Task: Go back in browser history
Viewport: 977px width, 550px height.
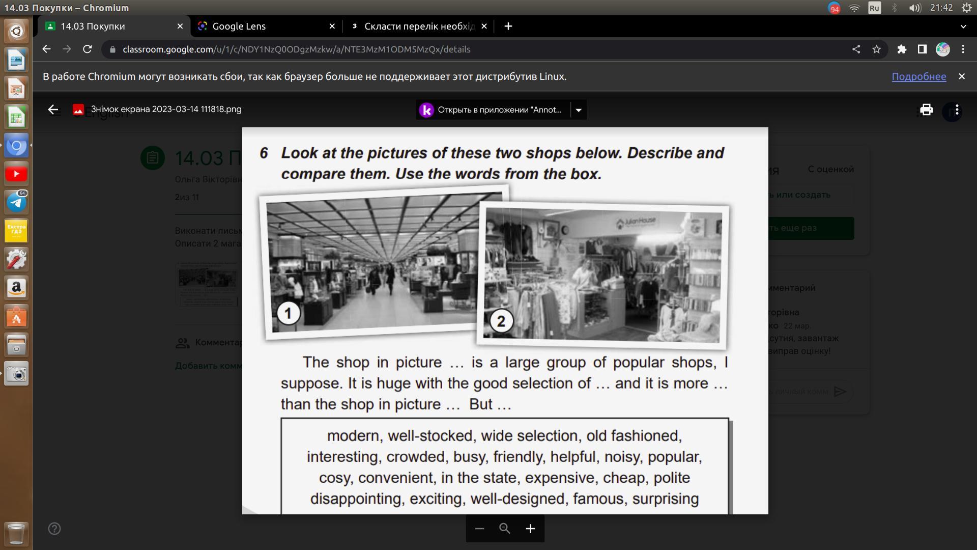Action: click(46, 49)
